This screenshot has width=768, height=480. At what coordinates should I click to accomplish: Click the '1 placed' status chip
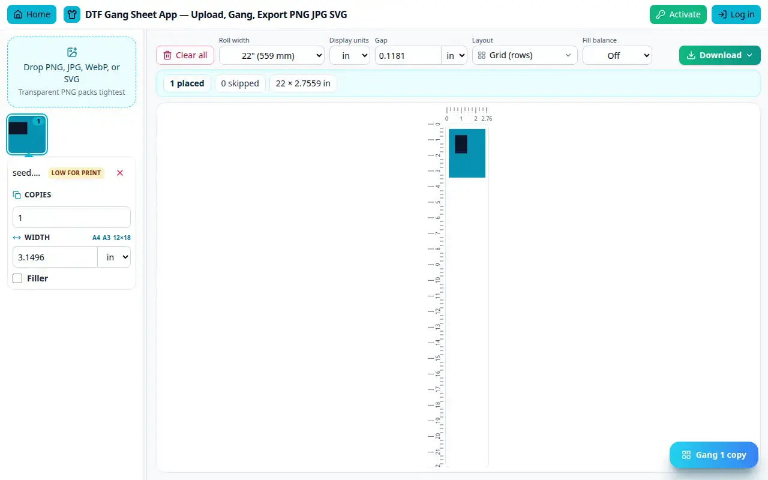pos(187,83)
